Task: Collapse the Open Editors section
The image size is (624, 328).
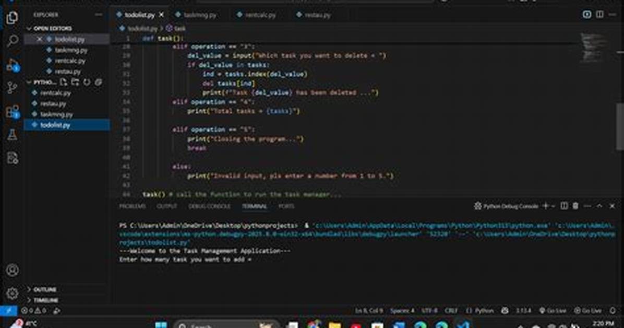Action: pos(52,28)
